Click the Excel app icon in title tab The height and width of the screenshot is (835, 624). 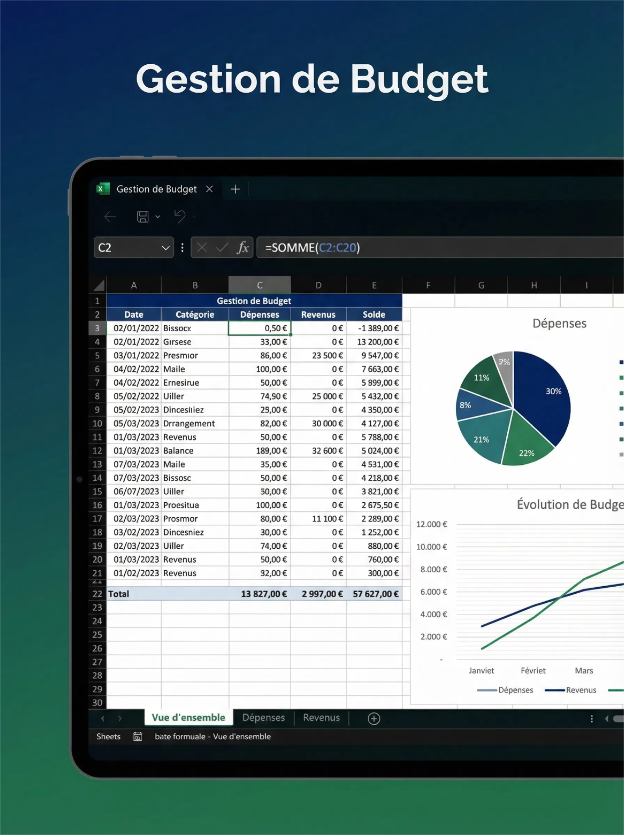[x=103, y=189]
